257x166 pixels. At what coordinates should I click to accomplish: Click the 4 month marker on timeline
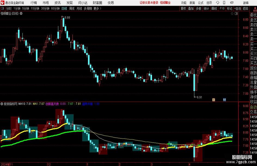190,164
